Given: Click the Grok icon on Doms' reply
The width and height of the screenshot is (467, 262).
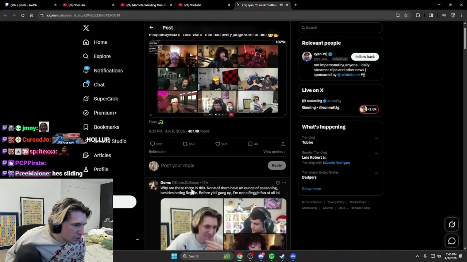Looking at the screenshot, I should (278, 183).
